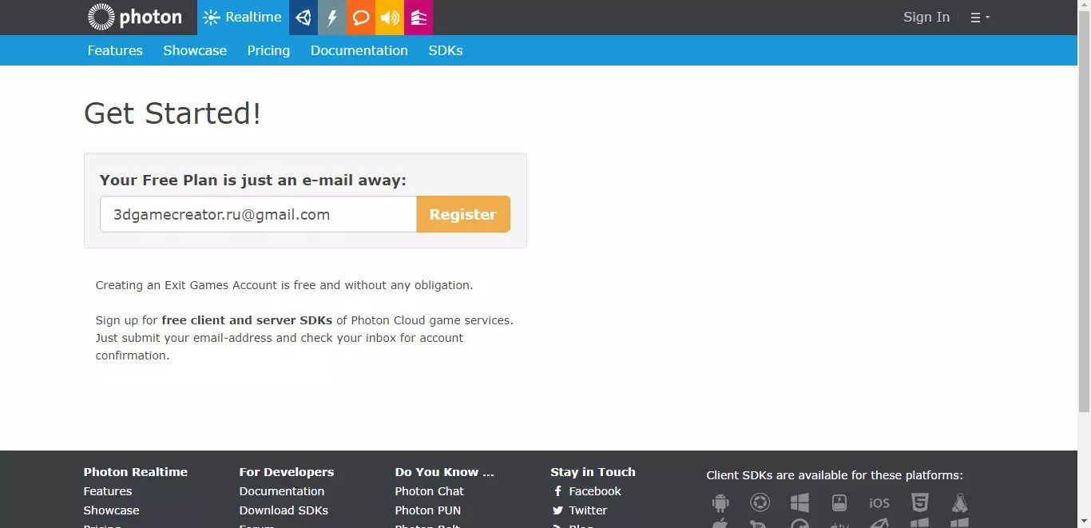Click the Download SDKs link for developers
The height and width of the screenshot is (528, 1091).
(284, 510)
